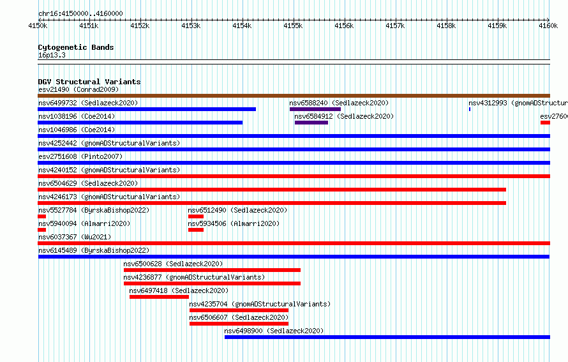Image resolution: width=568 pixels, height=362 pixels.
Task: Open nsv4235704 (gnomADStructuralVariants) label
Action: (x=260, y=304)
